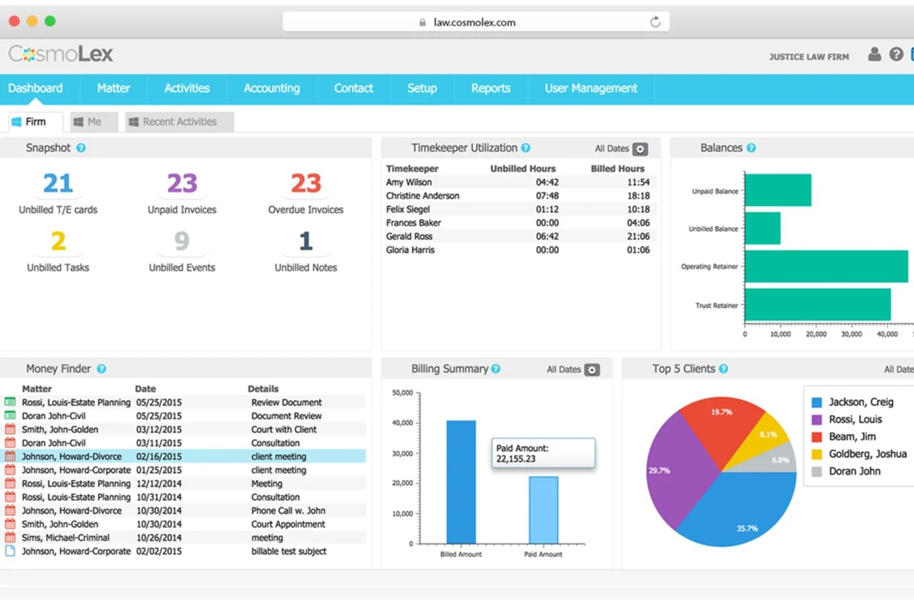The height and width of the screenshot is (609, 914).
Task: Open Top 5 Clients help icon
Action: [x=723, y=369]
